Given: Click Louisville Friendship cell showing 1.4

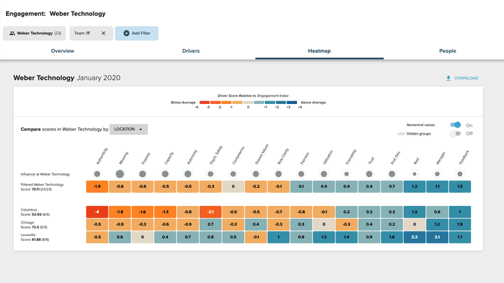Looking at the screenshot, I should pyautogui.click(x=347, y=237).
